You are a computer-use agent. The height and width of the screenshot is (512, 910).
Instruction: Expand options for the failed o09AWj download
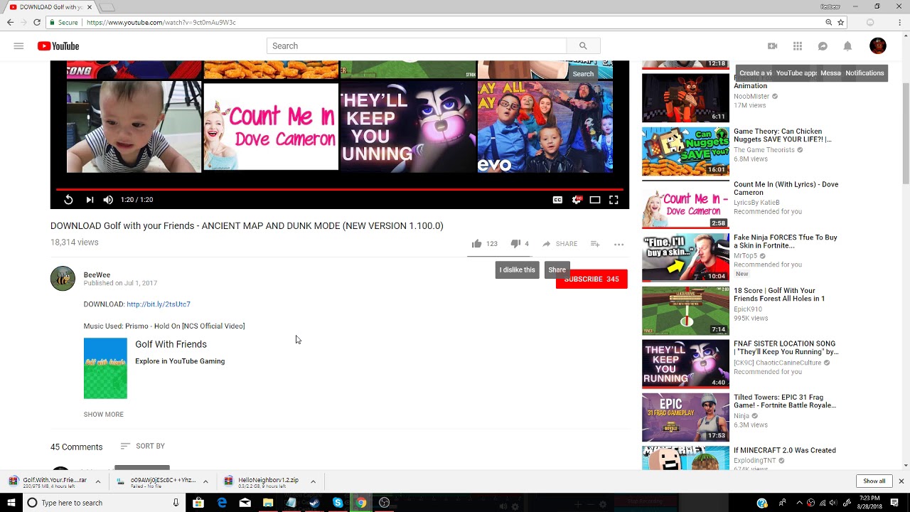coord(205,481)
